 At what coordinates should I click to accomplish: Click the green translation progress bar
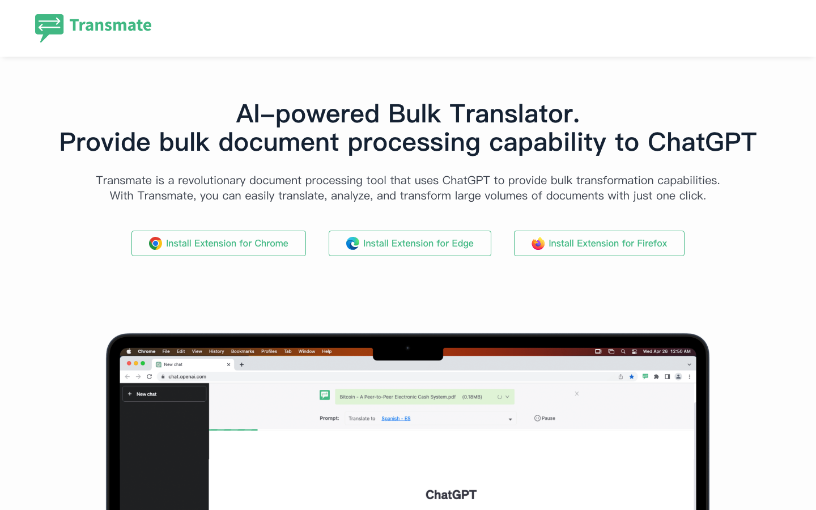[233, 430]
